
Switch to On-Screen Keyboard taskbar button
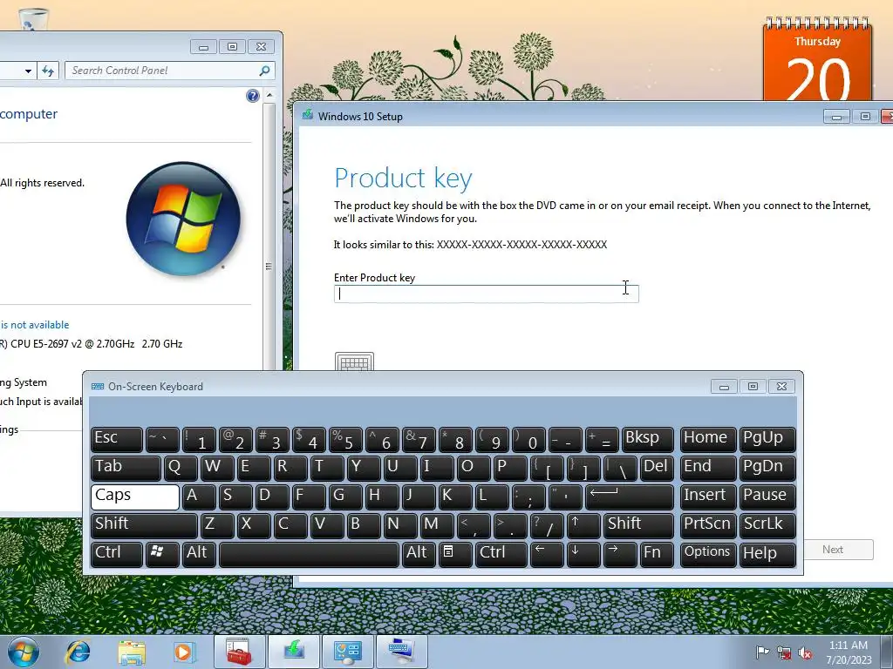tap(401, 652)
